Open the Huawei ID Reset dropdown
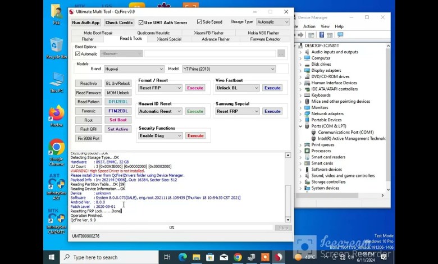This screenshot has height=264, width=438. click(x=160, y=111)
